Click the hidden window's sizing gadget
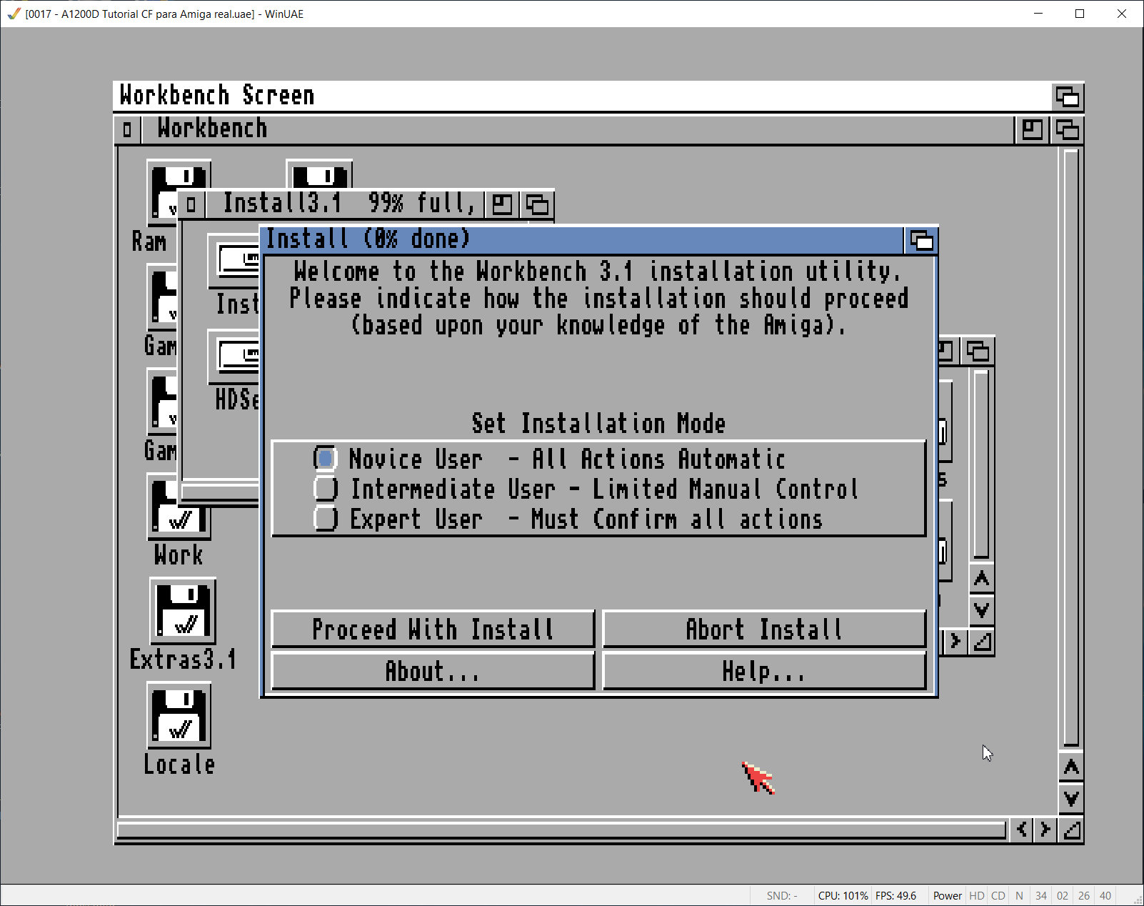Viewport: 1144px width, 906px height. 982,642
